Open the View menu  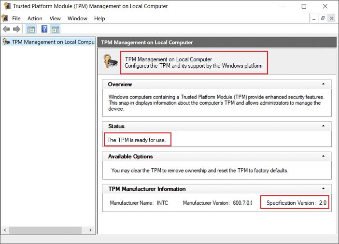pyautogui.click(x=55, y=18)
